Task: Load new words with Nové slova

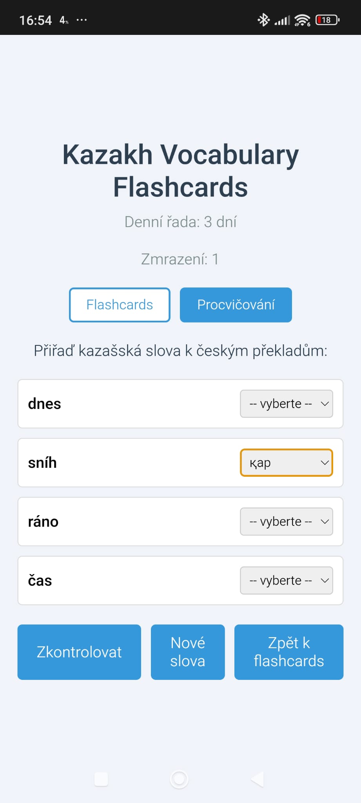Action: pyautogui.click(x=188, y=652)
